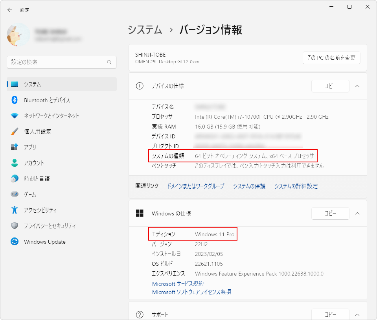
Task: Select the 22H2 version value
Action: pos(201,244)
